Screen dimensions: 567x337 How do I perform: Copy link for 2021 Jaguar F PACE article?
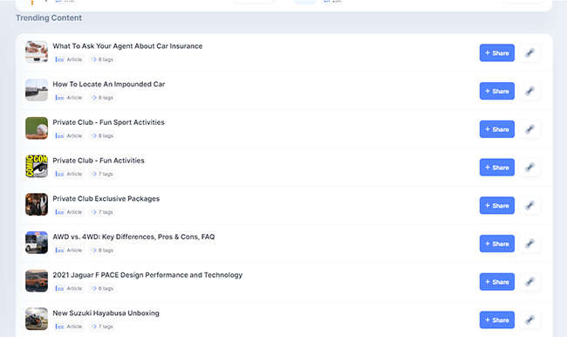(x=529, y=282)
